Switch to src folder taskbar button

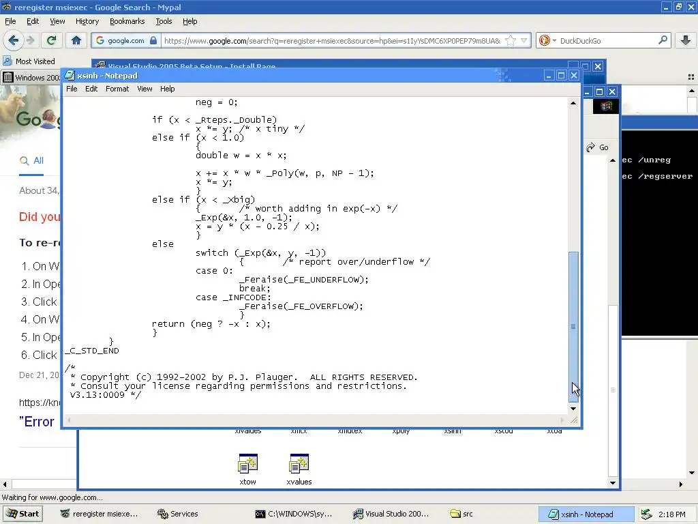pyautogui.click(x=461, y=514)
